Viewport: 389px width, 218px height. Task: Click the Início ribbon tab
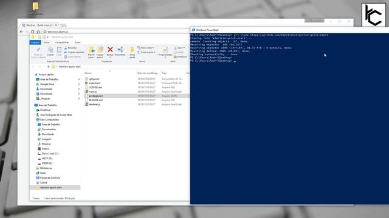point(47,42)
